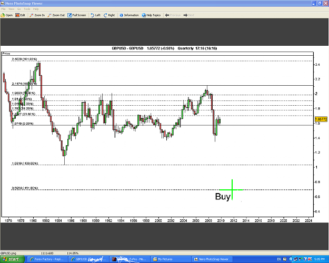This screenshot has width=329, height=263.
Task: Switch to Forex Factory taskbar window
Action: [x=48, y=259]
